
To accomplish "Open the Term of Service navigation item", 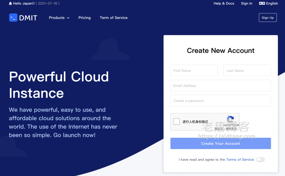I will 114,17.
